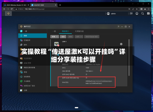Click the not-secure warning in address bar
153x112 pixels.
19,9
